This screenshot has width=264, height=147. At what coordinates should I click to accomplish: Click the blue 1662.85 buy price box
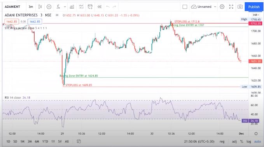[35, 22]
